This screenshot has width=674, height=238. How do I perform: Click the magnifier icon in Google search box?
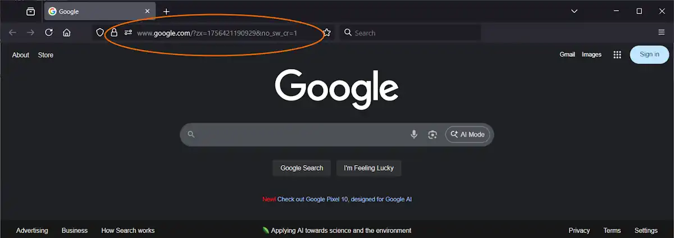(x=191, y=135)
